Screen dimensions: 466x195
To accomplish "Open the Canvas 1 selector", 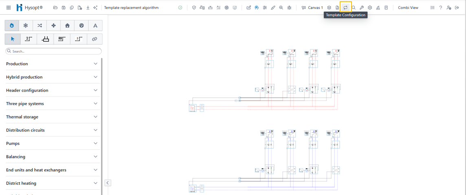I will click(312, 8).
